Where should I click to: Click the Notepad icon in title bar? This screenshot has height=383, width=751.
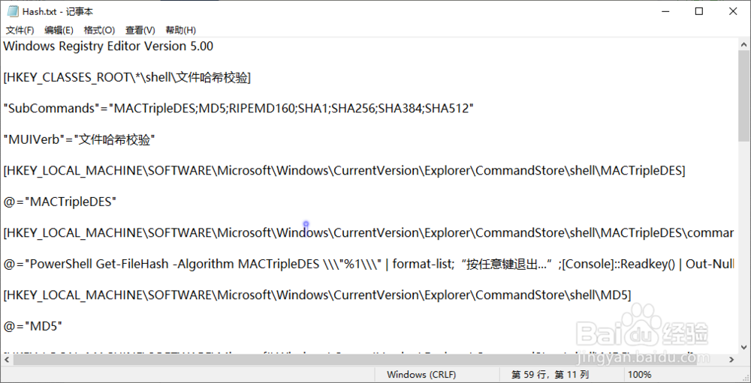tap(13, 11)
